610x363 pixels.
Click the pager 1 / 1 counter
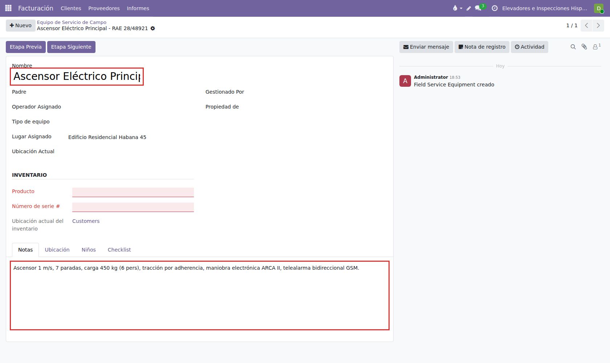(572, 25)
